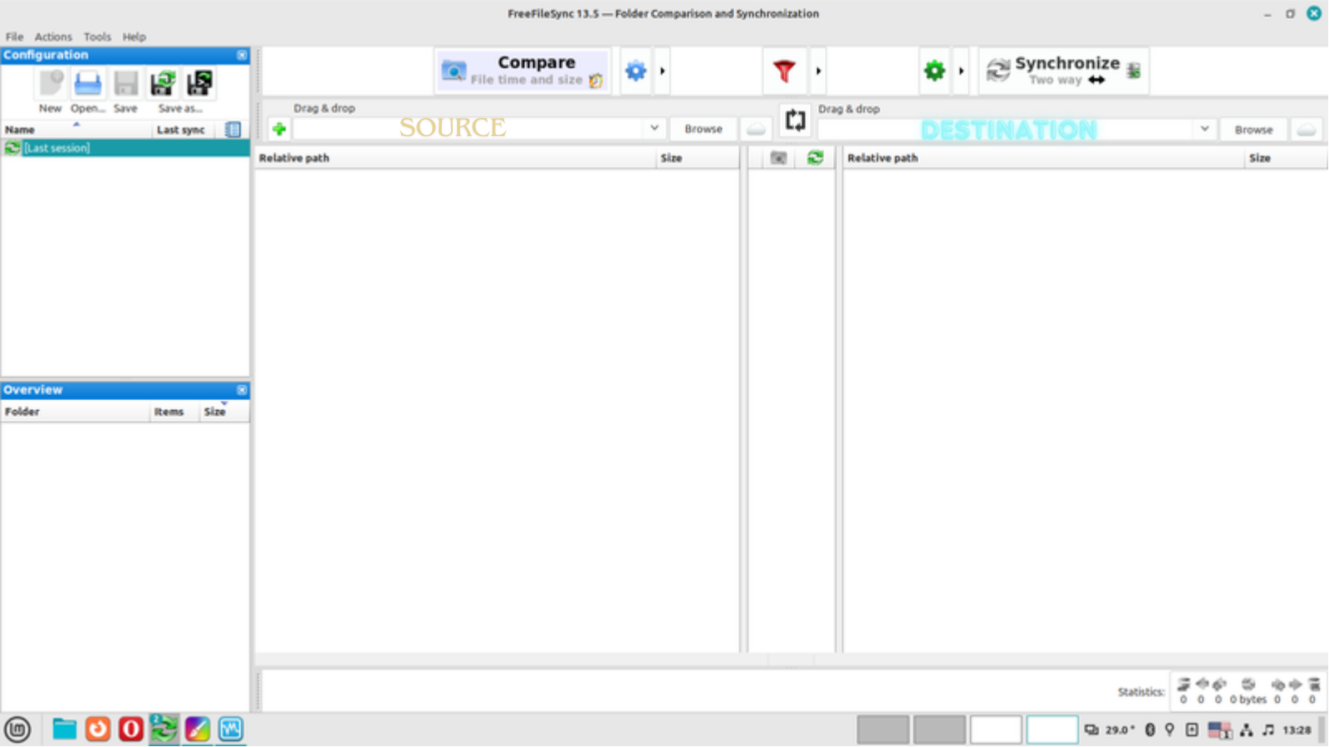Sort the Overview by Size column
Screen dimensions: 1329x747
tap(224, 412)
